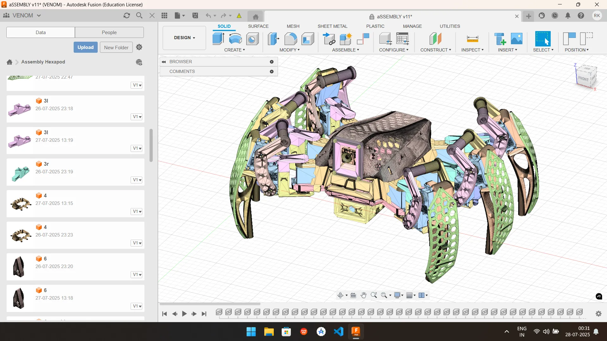Switch to the People tab
The width and height of the screenshot is (607, 341).
[109, 33]
